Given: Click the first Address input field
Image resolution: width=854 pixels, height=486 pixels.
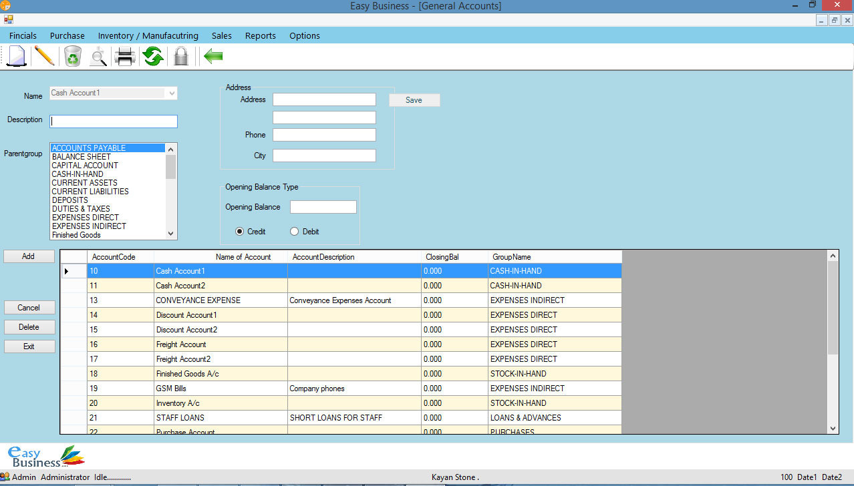Looking at the screenshot, I should click(324, 99).
